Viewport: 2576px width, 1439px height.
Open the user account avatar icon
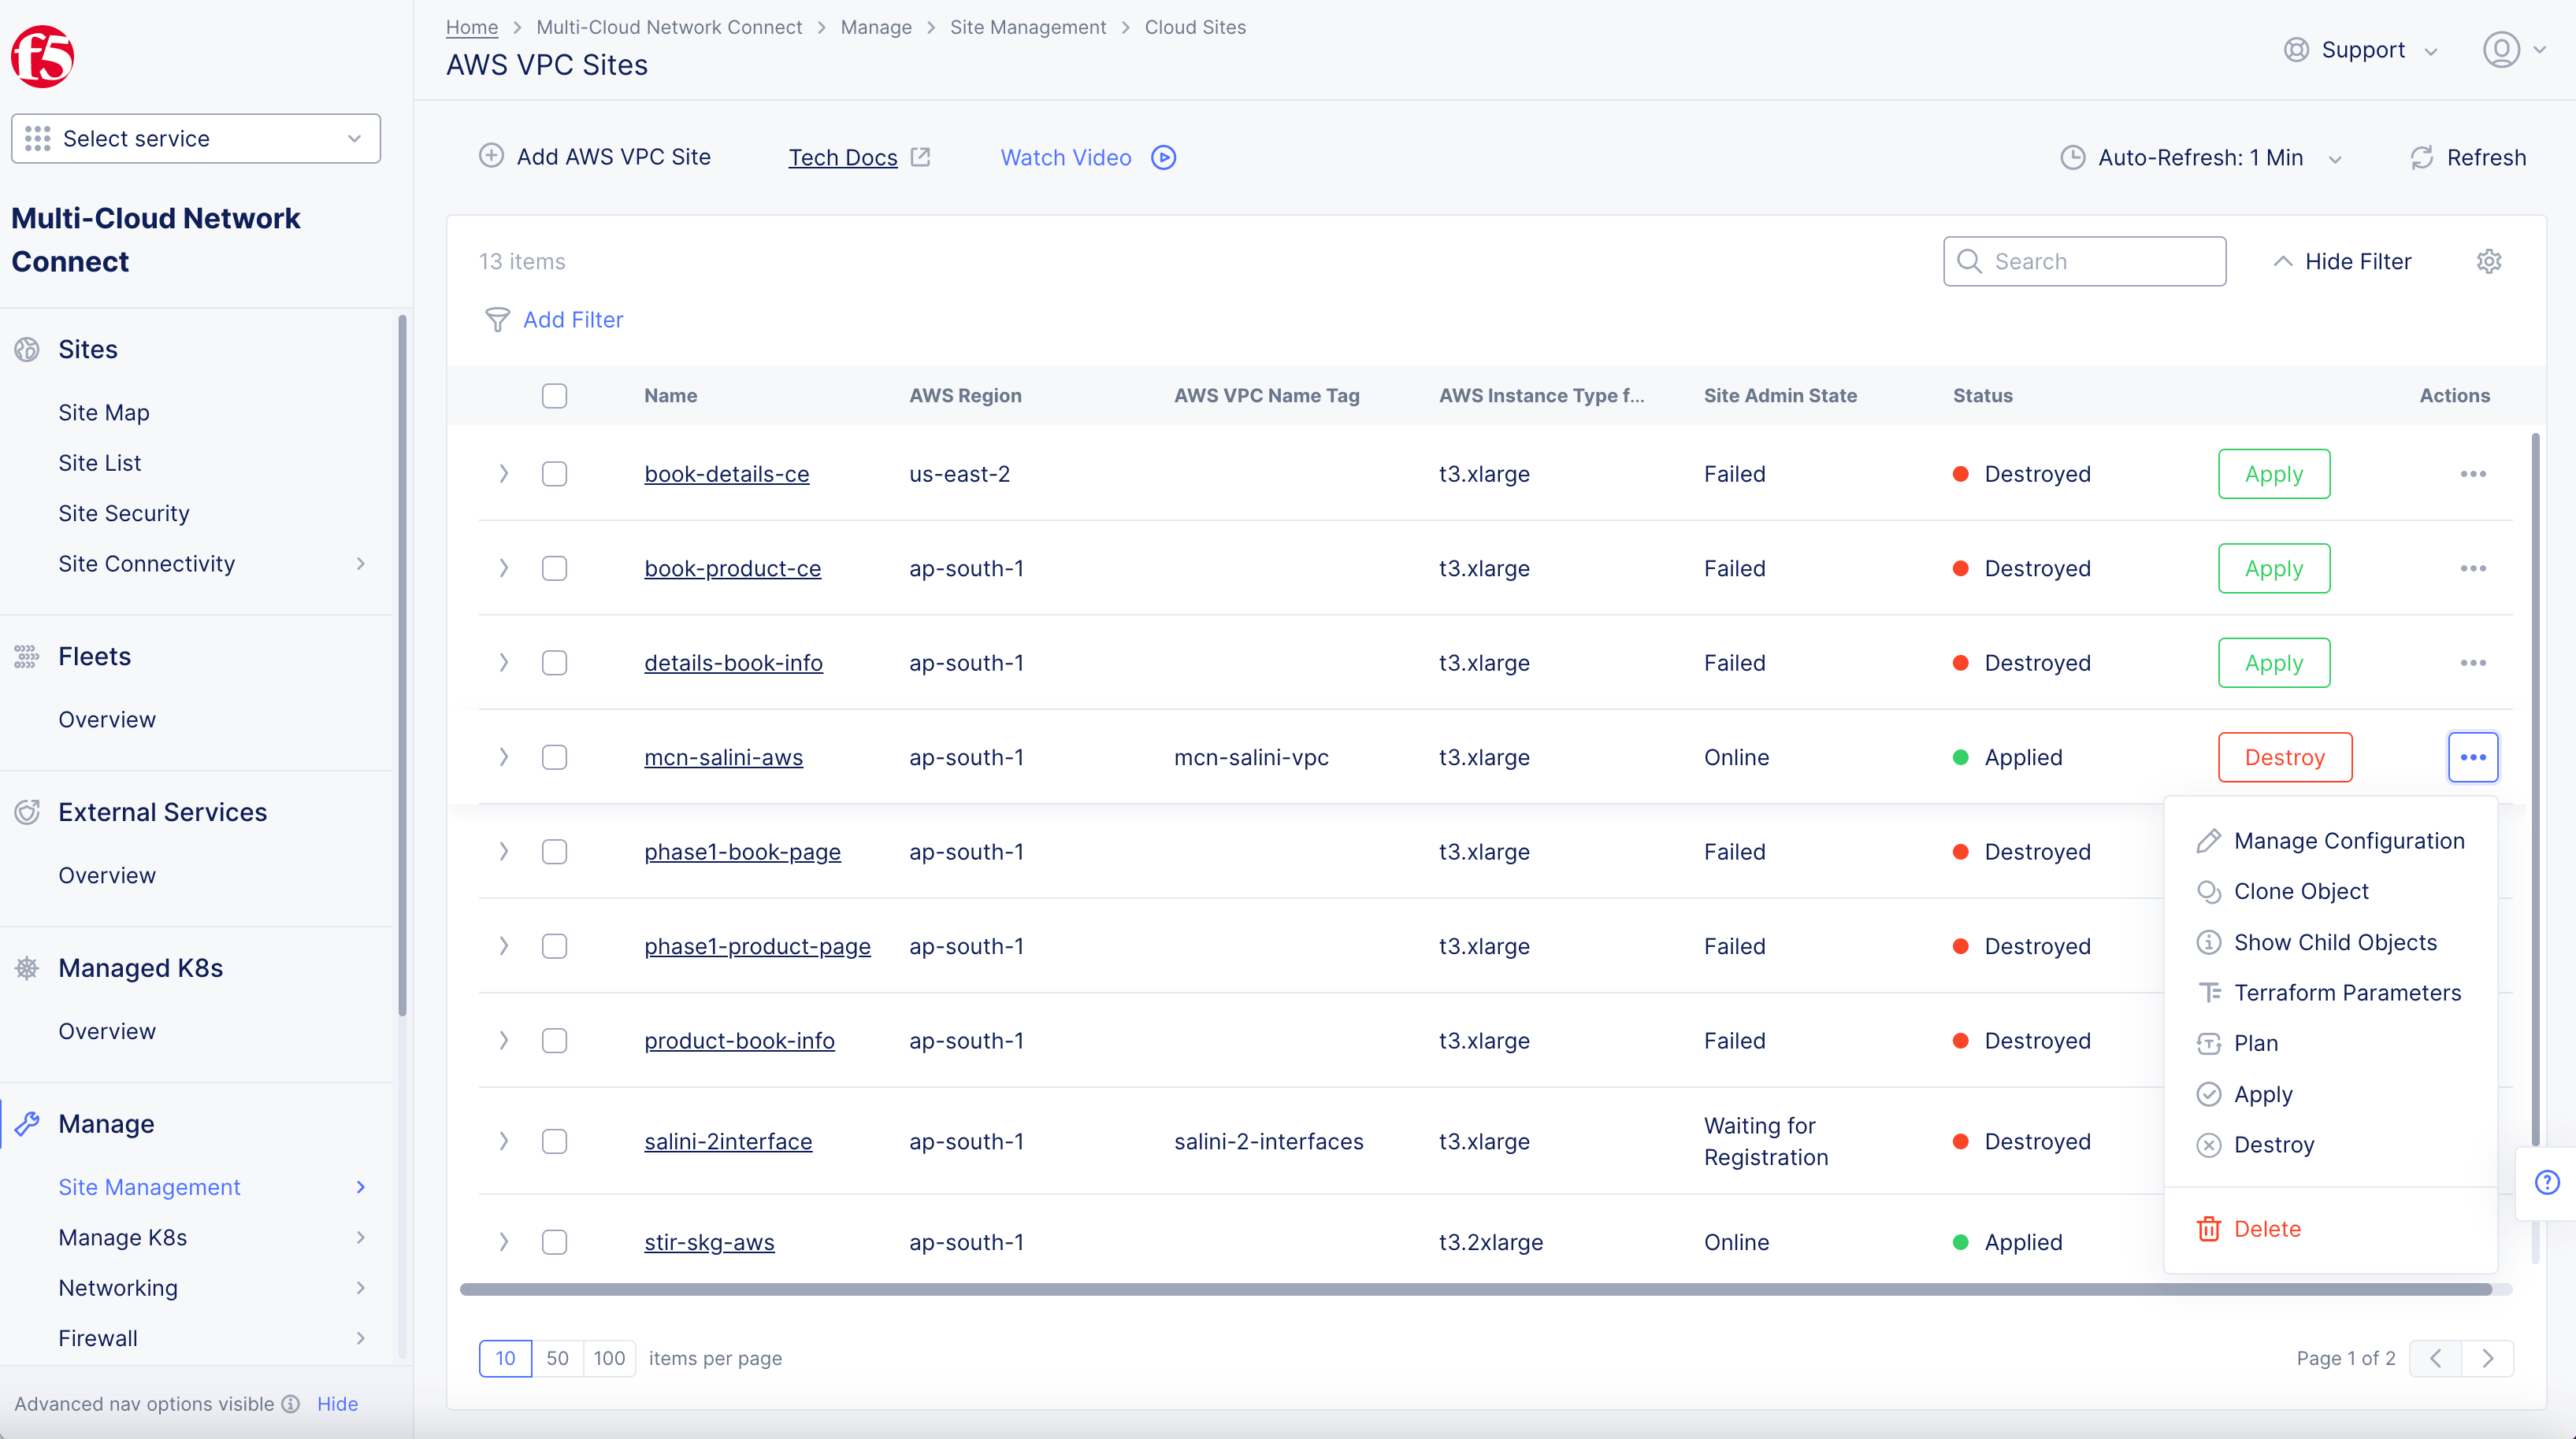pos(2501,50)
